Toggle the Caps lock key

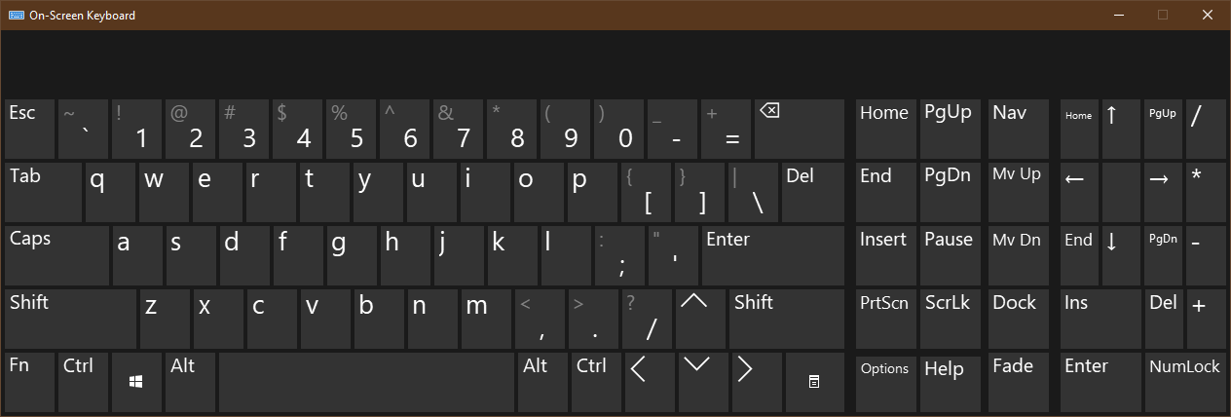tap(56, 255)
